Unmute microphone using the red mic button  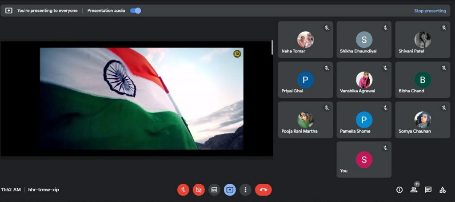tap(183, 190)
